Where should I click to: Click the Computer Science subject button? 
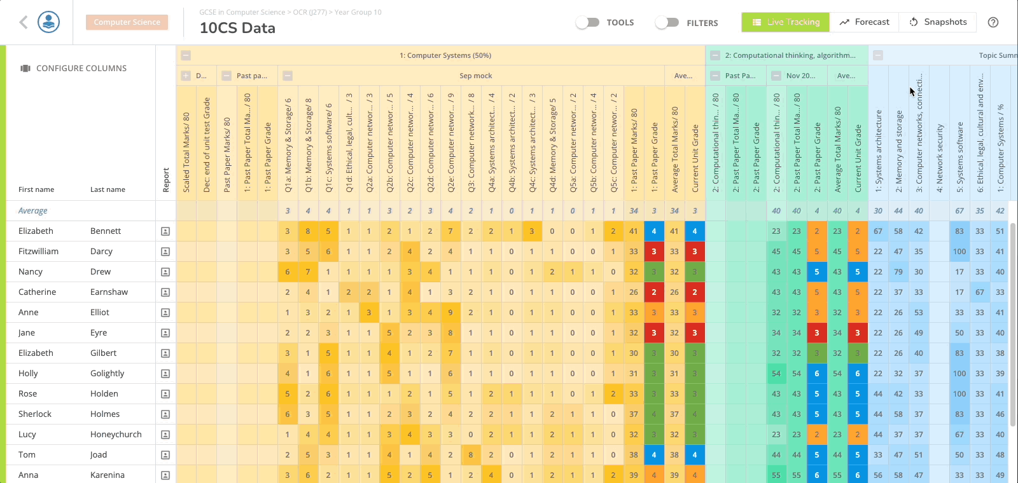127,22
